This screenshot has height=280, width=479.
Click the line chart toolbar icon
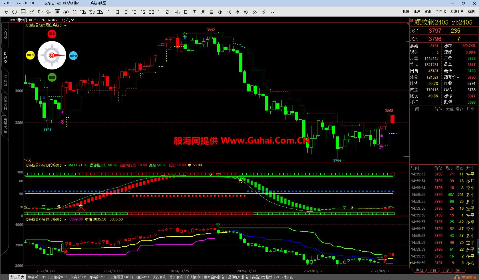tap(32, 12)
